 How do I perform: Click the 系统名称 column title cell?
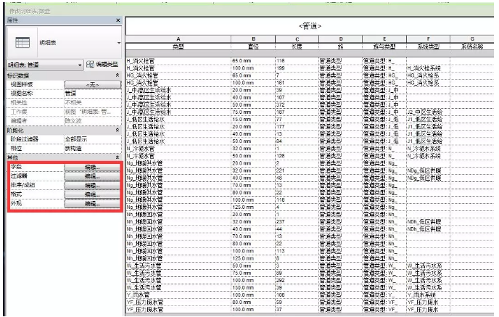tap(472, 46)
